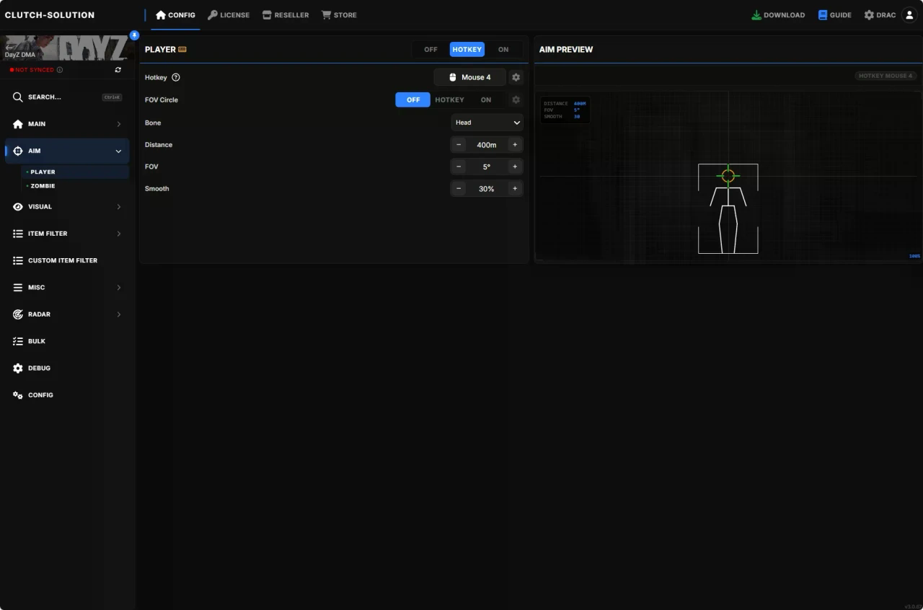Click the HOTKEY MOUSE 4 badge in preview
Screen dimensions: 923x610
(x=886, y=76)
